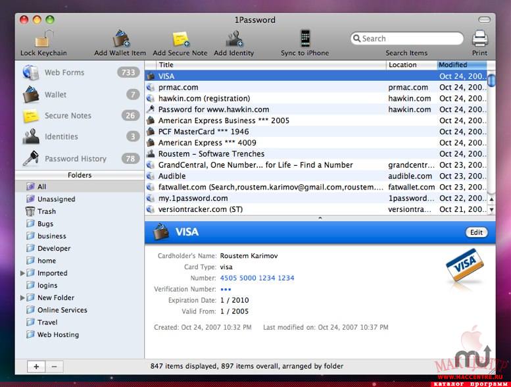Open the Password History category
Viewport: 511px width, 387px height.
click(x=80, y=159)
